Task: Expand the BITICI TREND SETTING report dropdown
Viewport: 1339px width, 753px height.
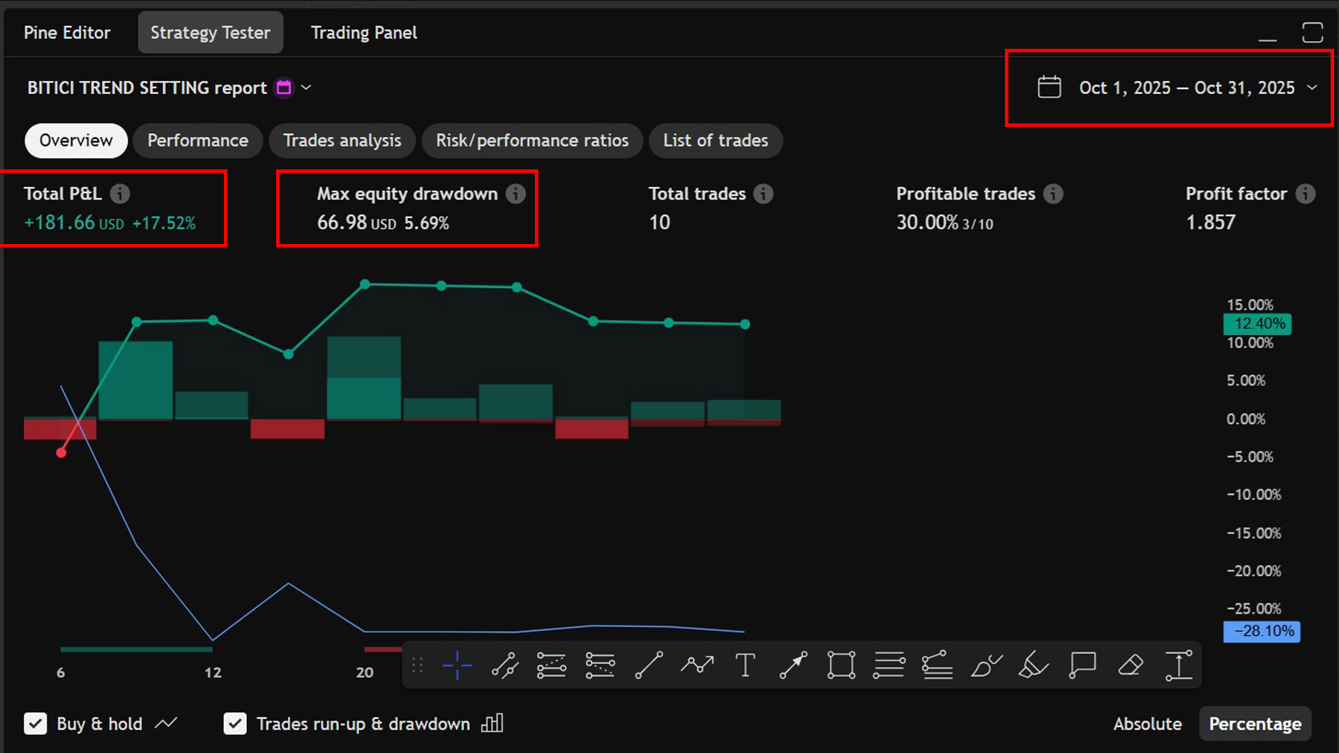Action: [x=307, y=87]
